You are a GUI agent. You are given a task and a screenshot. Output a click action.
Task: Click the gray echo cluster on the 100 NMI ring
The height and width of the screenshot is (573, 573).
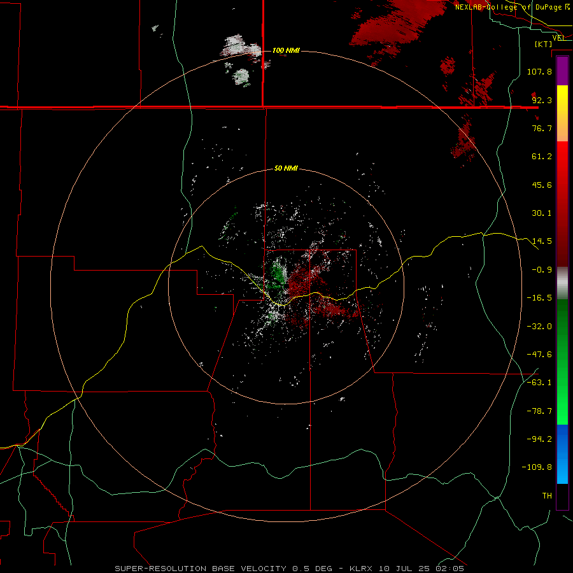click(x=240, y=46)
